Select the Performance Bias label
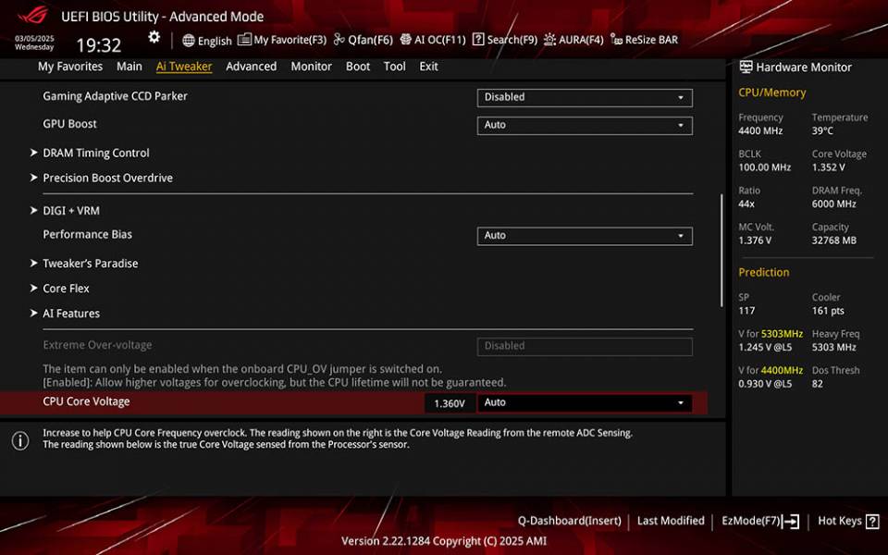888x555 pixels. (87, 234)
